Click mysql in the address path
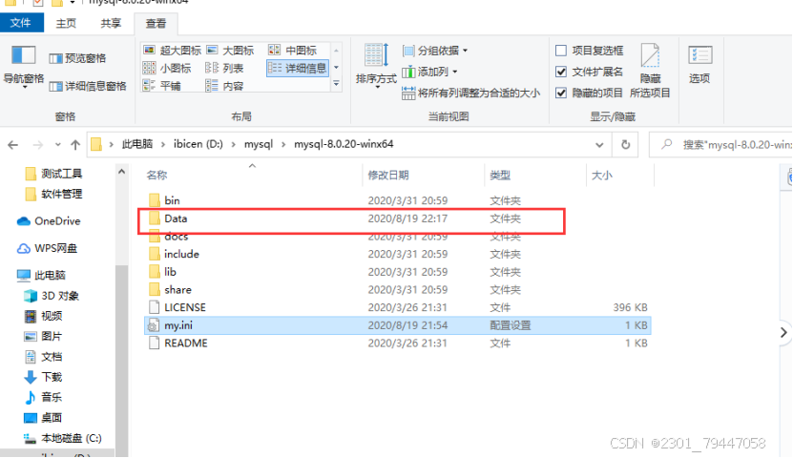 pos(259,144)
